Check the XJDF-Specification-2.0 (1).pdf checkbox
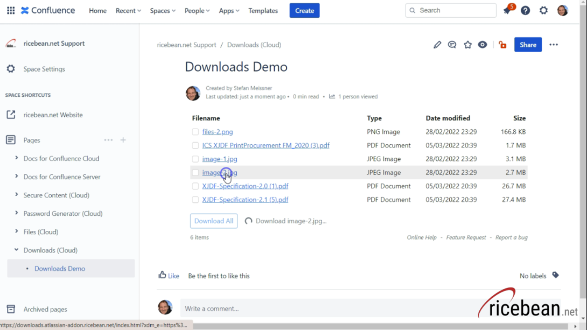This screenshot has height=330, width=587. point(195,186)
